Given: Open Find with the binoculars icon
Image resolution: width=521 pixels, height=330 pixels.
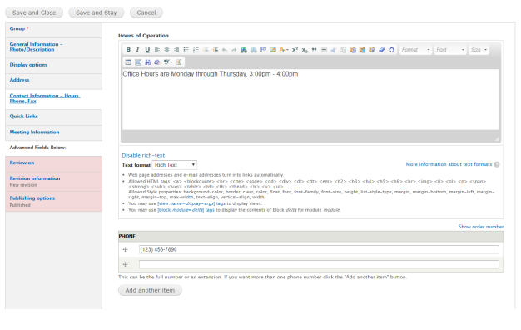Looking at the screenshot, I should tap(148, 62).
